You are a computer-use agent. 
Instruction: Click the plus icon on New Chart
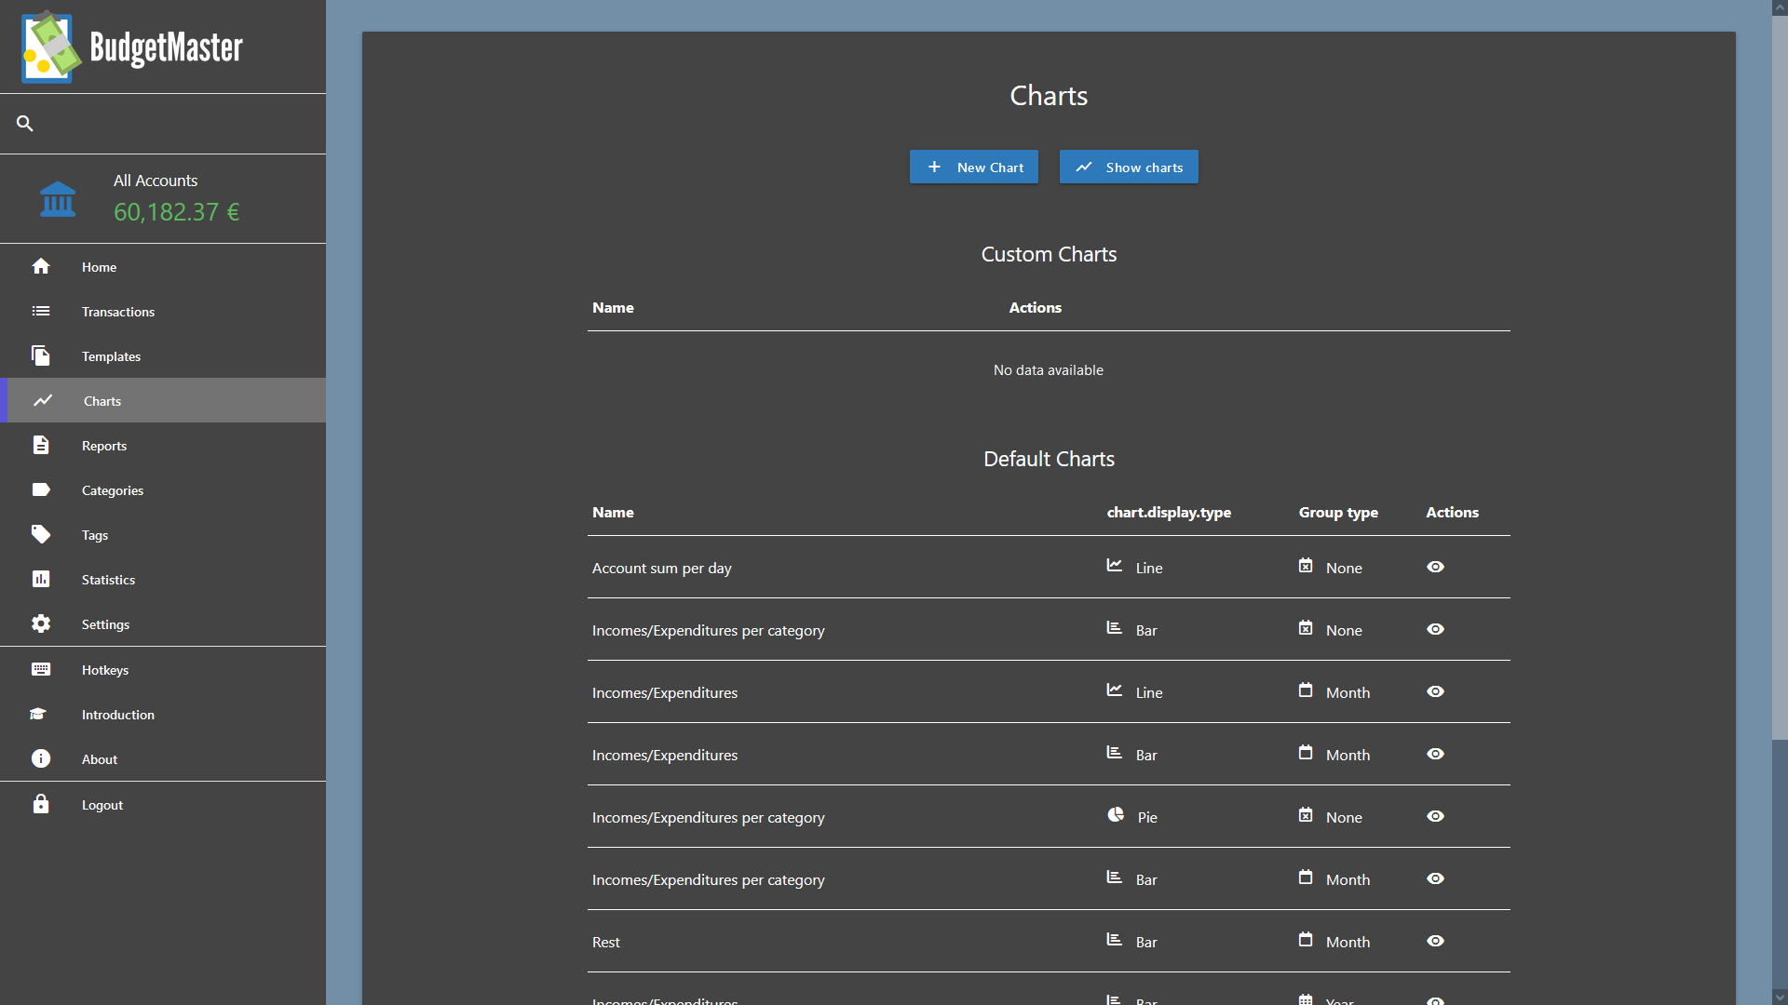tap(934, 167)
